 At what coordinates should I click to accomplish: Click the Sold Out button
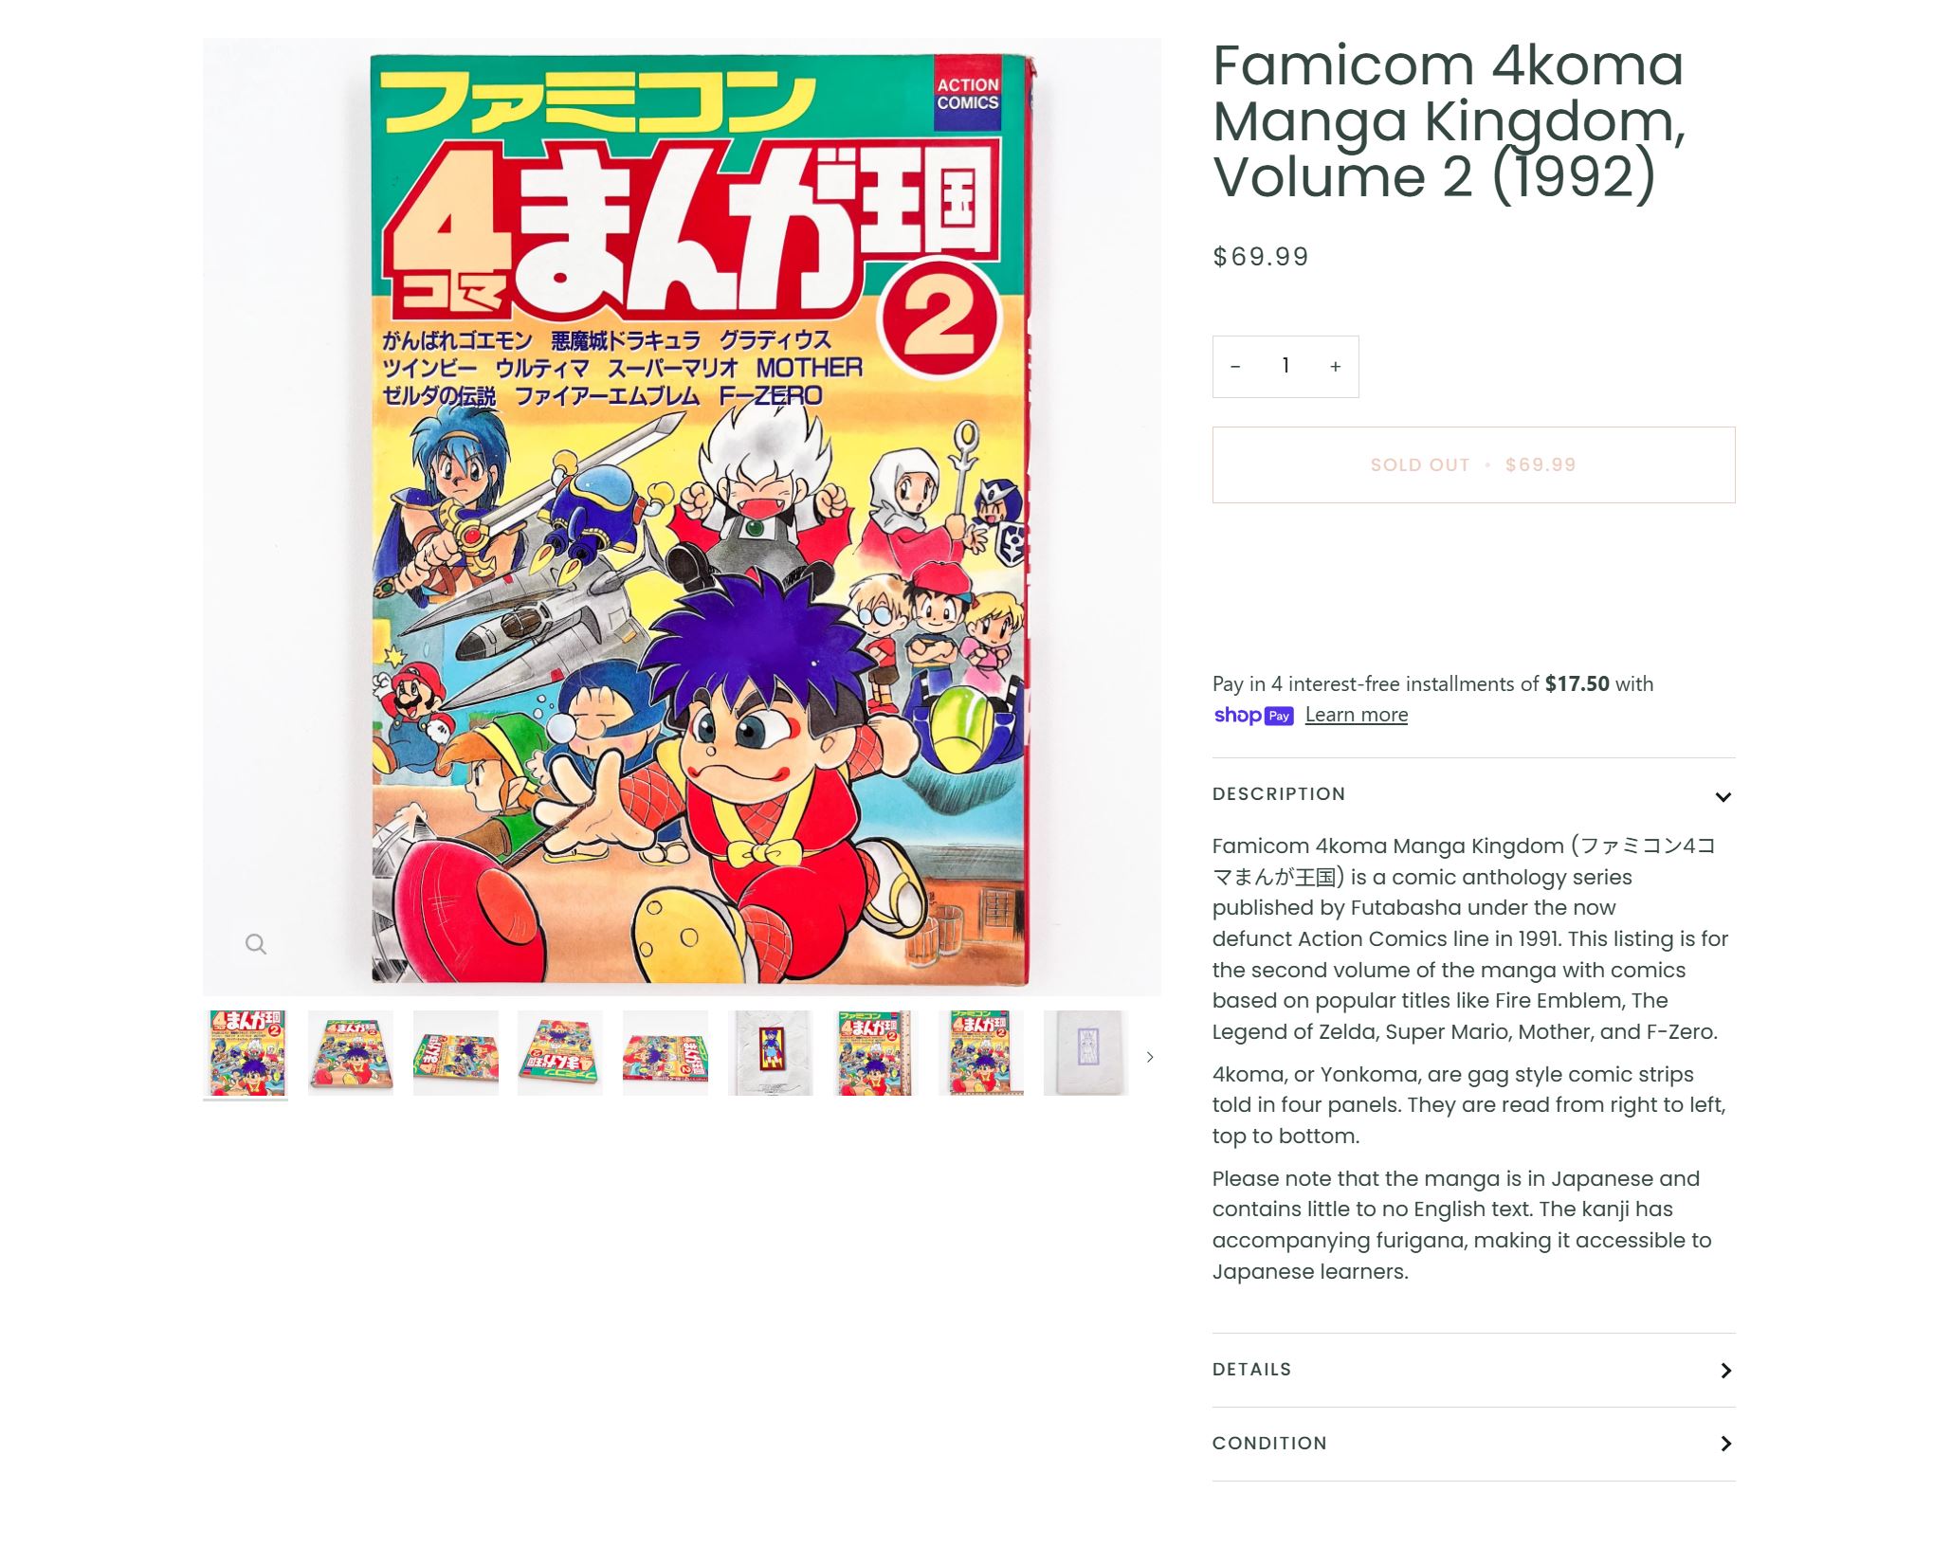pyautogui.click(x=1473, y=465)
